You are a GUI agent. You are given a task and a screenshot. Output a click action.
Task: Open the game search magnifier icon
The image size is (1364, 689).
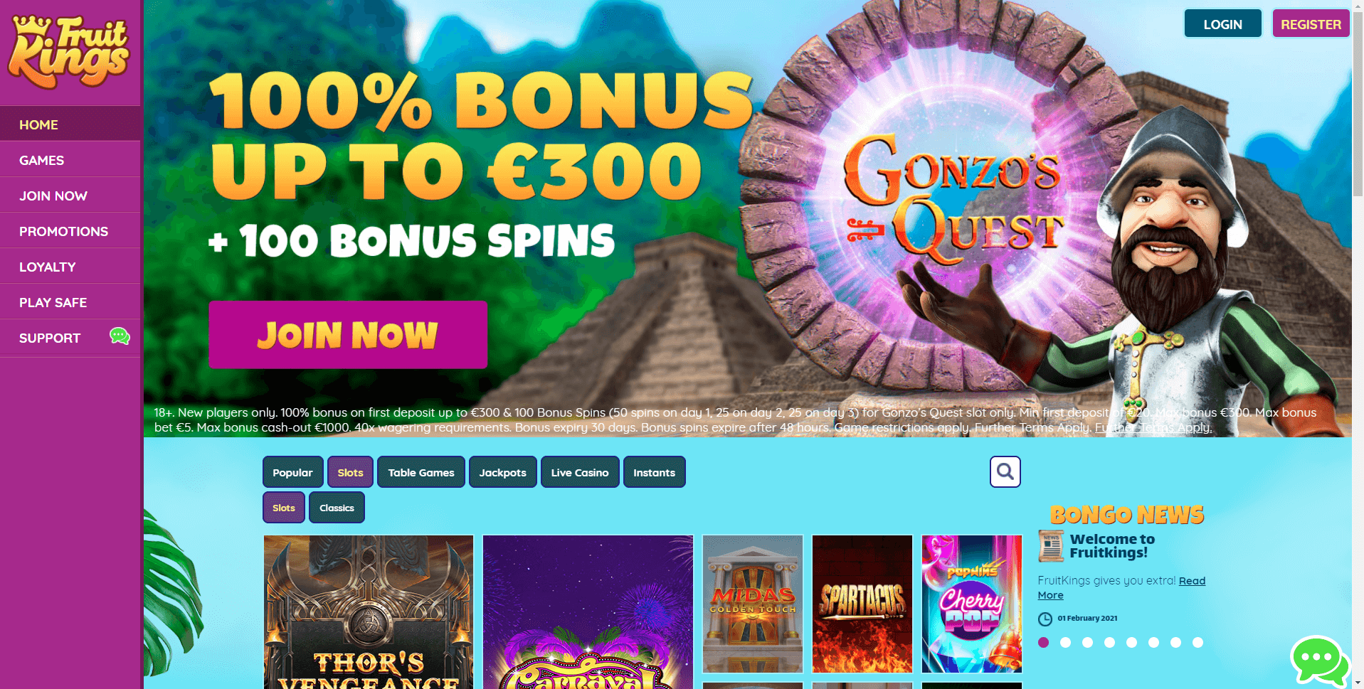click(x=1005, y=471)
